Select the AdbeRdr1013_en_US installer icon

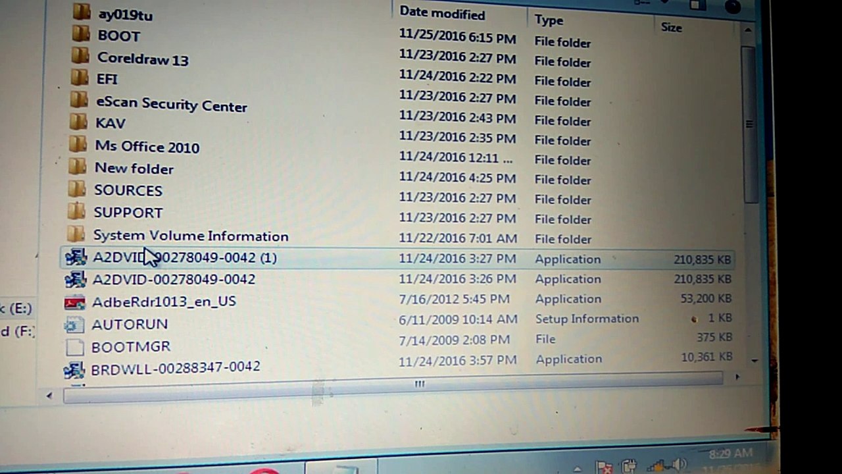tap(74, 302)
